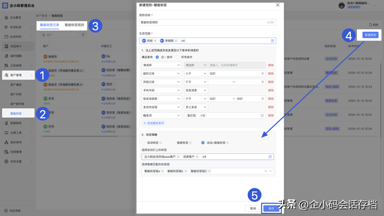Expand the smart tag group selector arrow
This screenshot has height=216, width=384.
[x=271, y=171]
